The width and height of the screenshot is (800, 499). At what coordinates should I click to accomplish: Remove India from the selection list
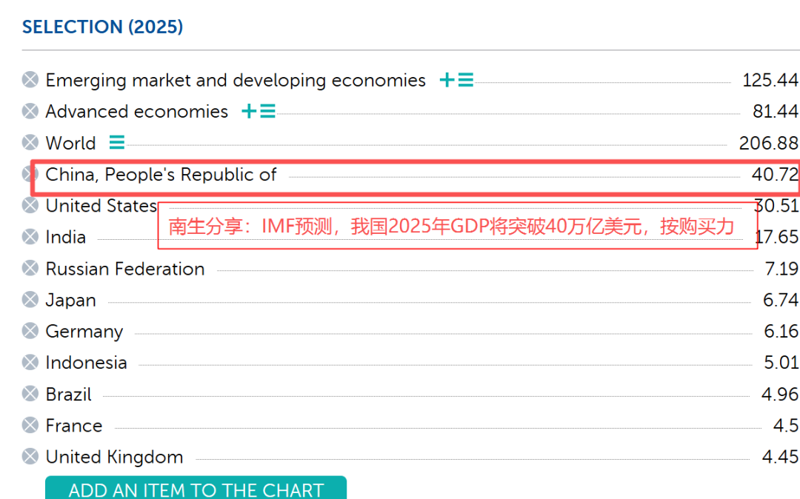click(x=30, y=238)
